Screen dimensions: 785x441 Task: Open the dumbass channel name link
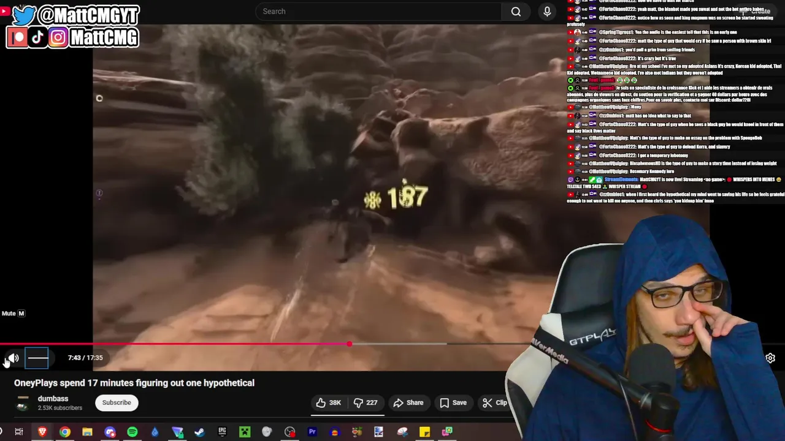(x=53, y=399)
